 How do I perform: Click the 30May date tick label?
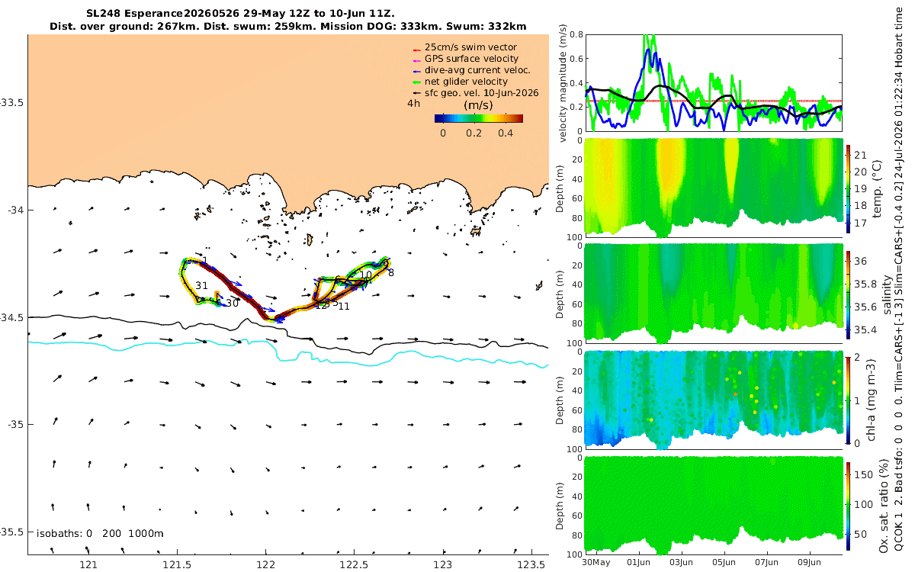tap(596, 562)
